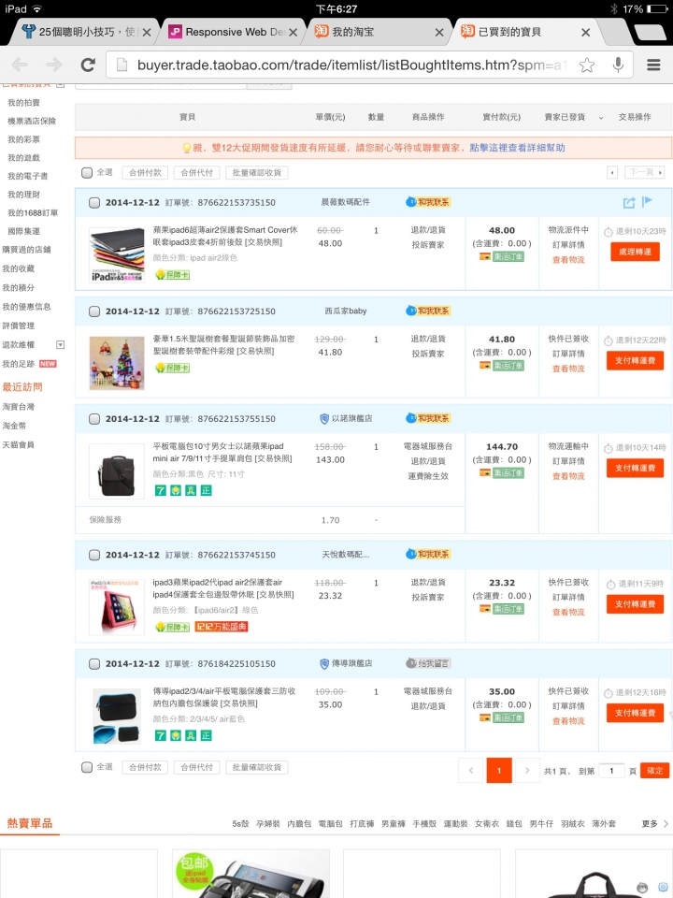
Task: Leave message for 傳導旗艦店 via 給我留言 icon
Action: [x=428, y=663]
